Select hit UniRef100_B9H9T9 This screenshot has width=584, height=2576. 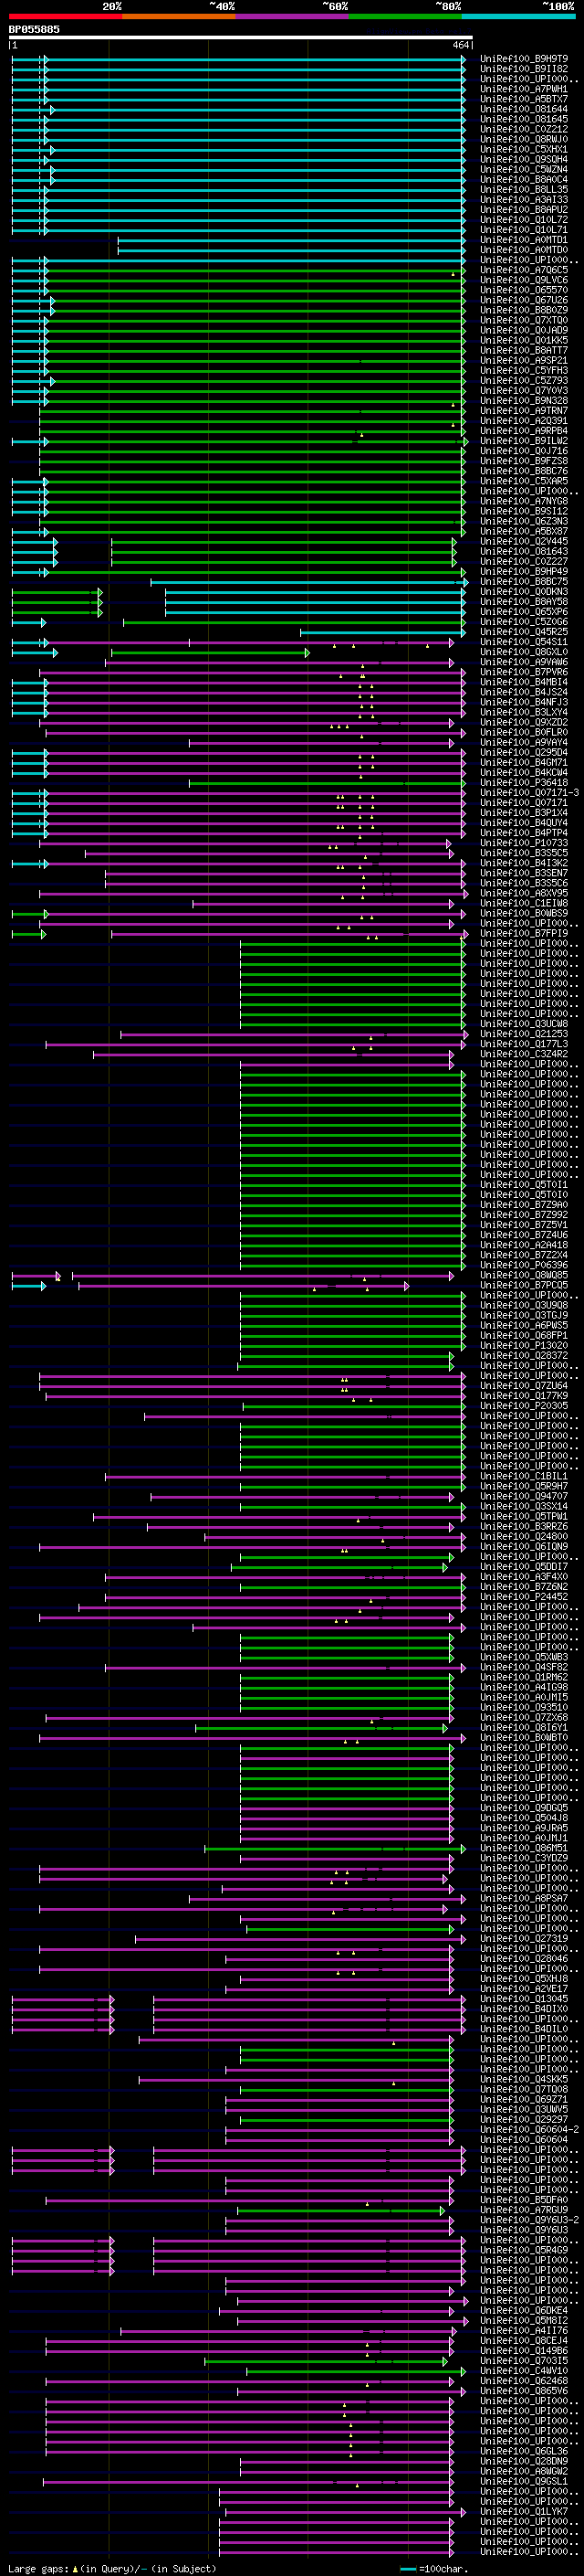point(524,59)
